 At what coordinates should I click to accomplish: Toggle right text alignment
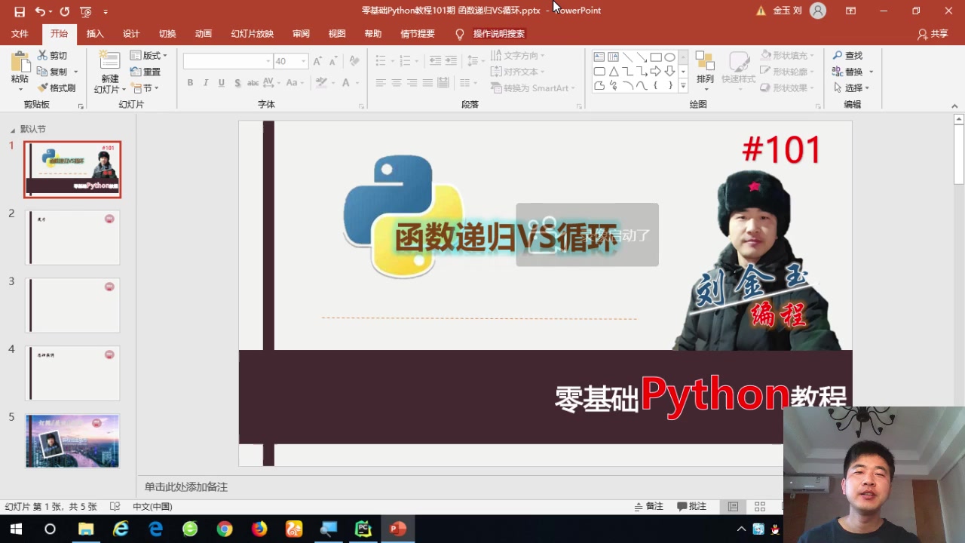pos(412,83)
